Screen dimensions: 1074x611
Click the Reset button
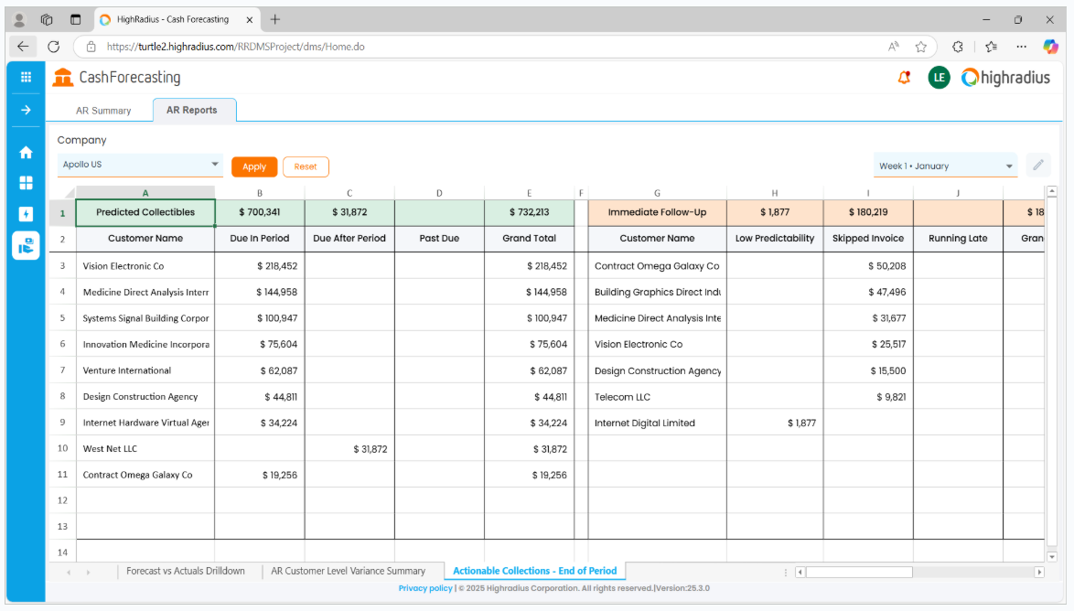coord(306,166)
